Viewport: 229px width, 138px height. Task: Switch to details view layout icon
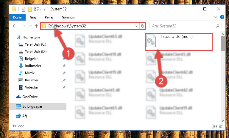pos(214,126)
